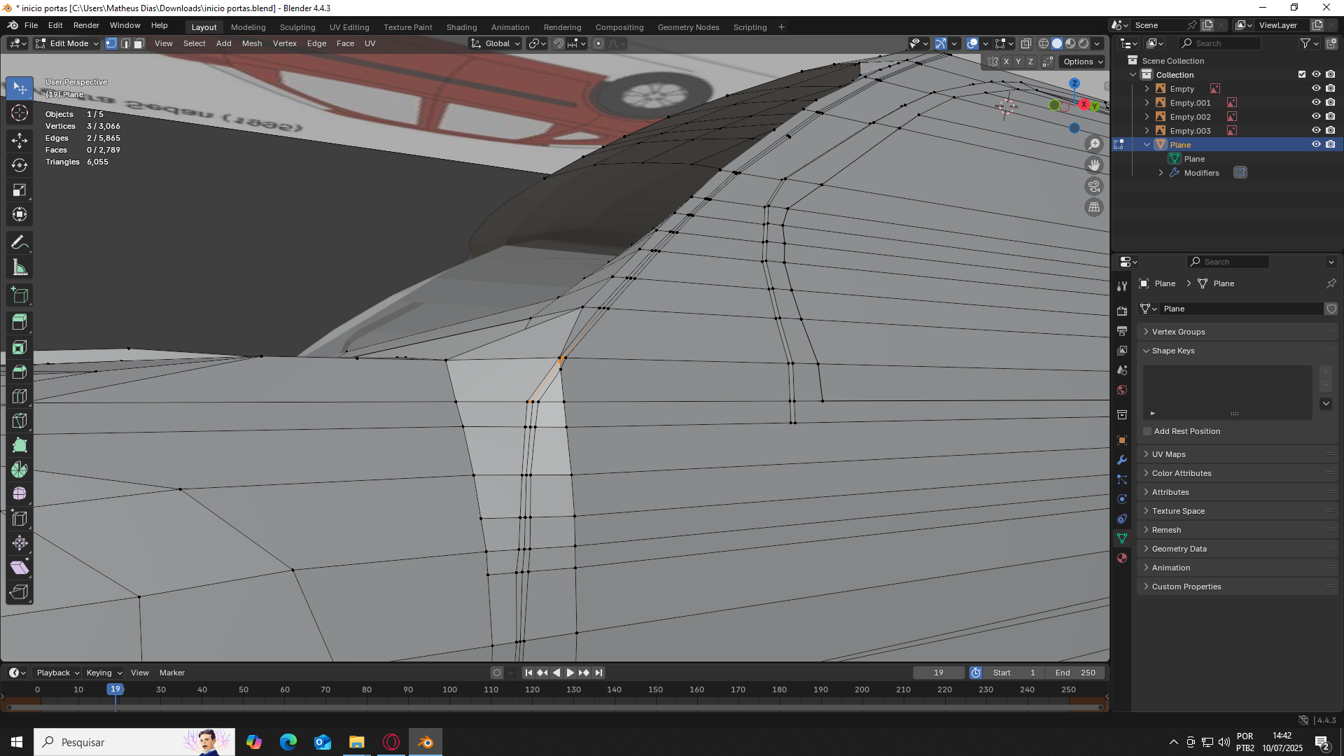
Task: Open the Mesh menu
Action: [x=251, y=43]
